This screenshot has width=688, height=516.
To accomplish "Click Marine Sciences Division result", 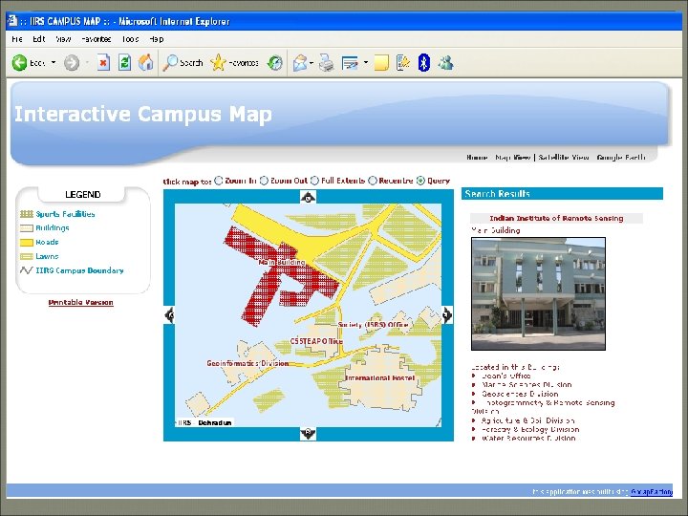I will [x=527, y=385].
